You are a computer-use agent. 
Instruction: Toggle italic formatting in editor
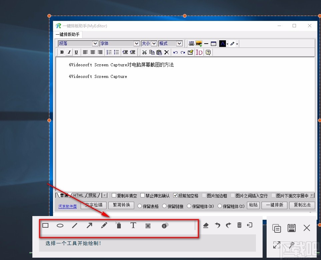pos(69,52)
